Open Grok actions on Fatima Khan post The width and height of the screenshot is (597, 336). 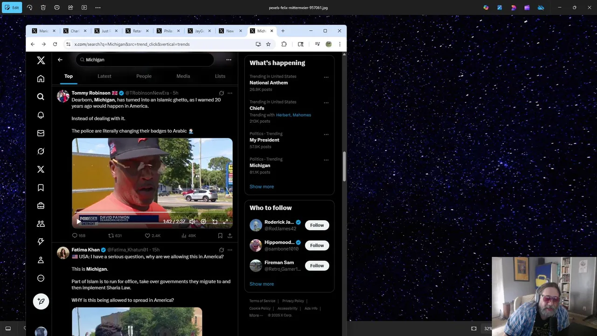(222, 250)
